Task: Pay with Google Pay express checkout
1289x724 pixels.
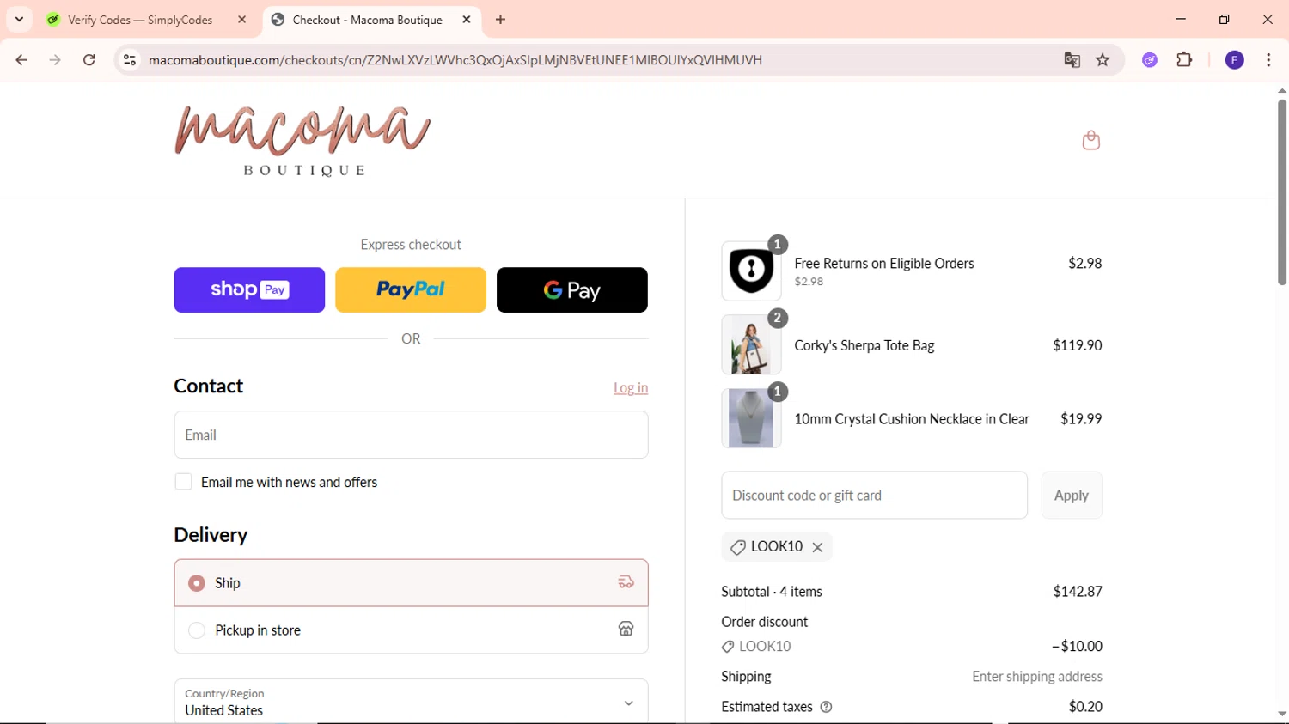Action: tap(572, 290)
